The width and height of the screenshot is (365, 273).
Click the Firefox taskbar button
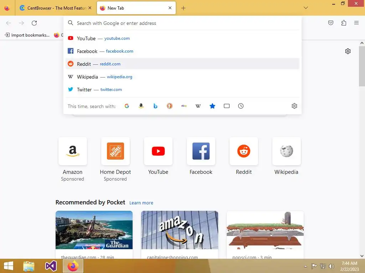pos(73,266)
